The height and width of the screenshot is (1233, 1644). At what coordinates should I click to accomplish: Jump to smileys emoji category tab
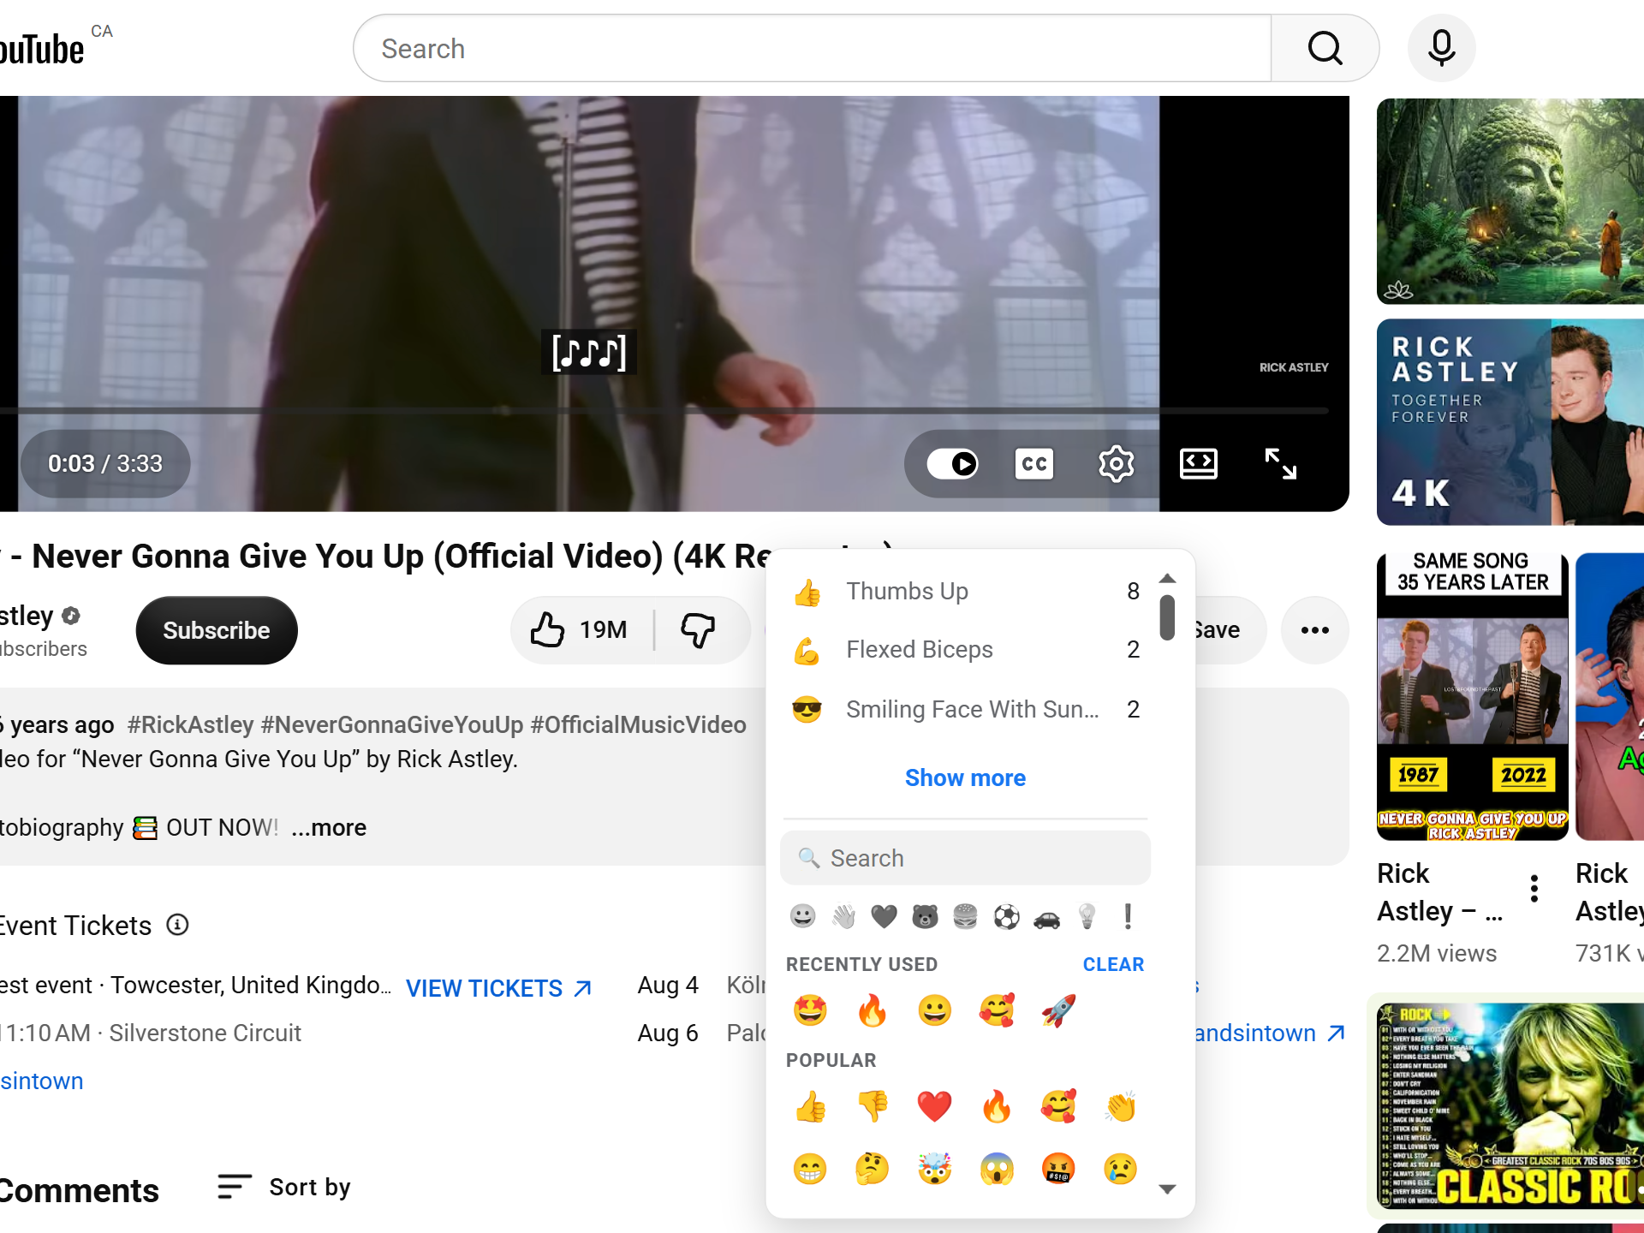coord(802,916)
